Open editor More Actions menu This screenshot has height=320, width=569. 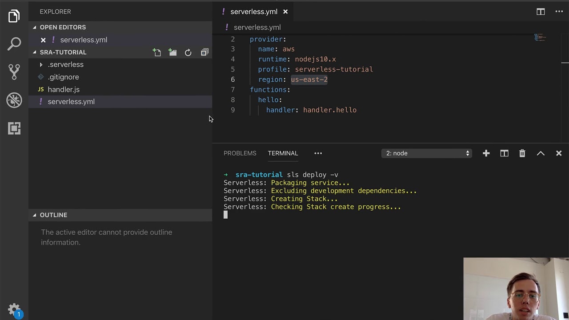pos(559,12)
